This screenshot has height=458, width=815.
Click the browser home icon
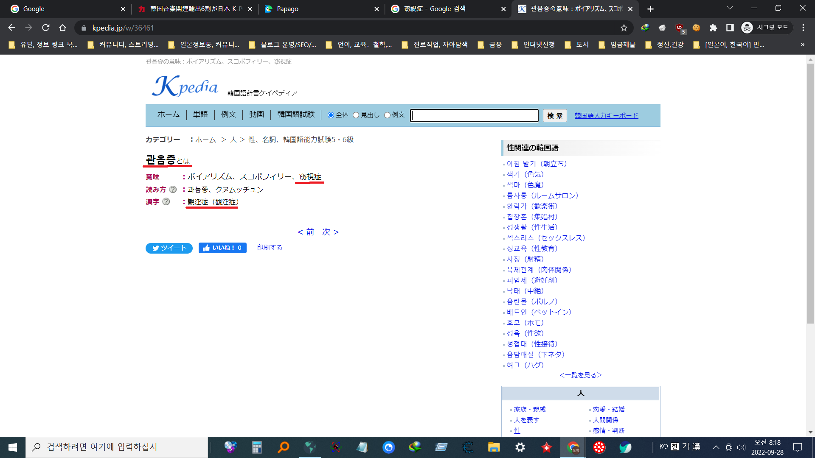pos(63,28)
